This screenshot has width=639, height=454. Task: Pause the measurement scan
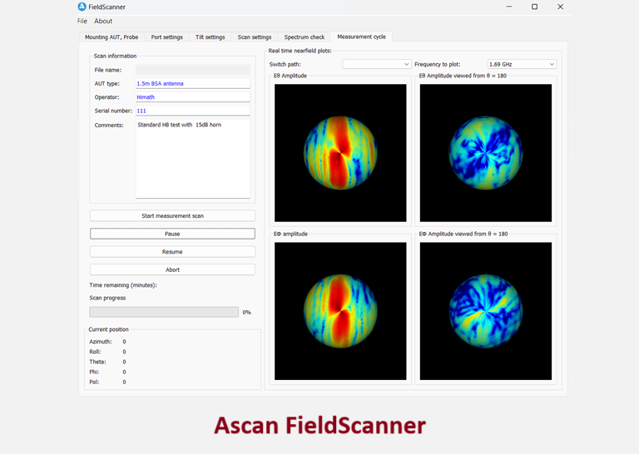[172, 234]
